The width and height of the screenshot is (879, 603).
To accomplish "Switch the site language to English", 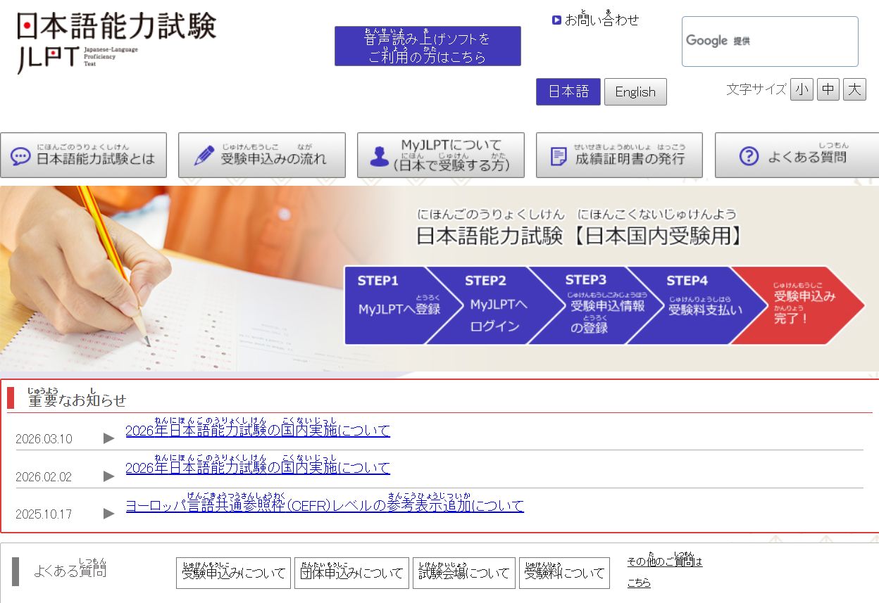I will pos(635,91).
